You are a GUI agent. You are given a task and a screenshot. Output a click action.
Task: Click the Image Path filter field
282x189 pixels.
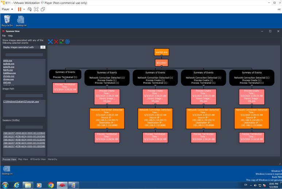click(24, 96)
